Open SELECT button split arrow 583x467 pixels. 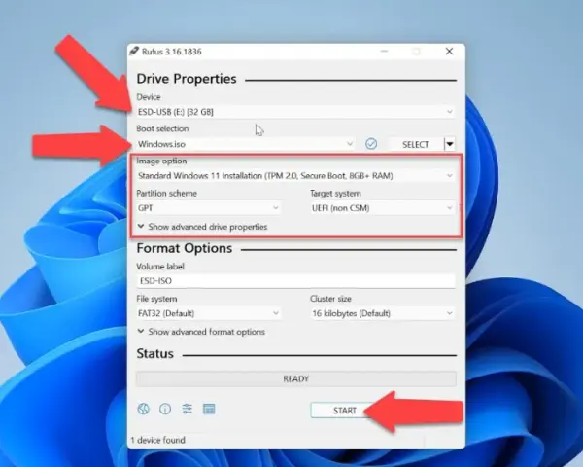(450, 144)
